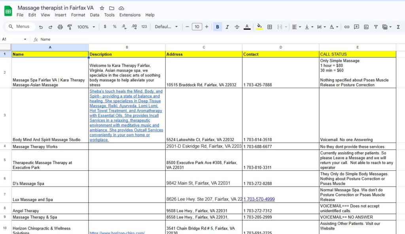
Task: Open horizontal align dropdown
Action: (296, 27)
